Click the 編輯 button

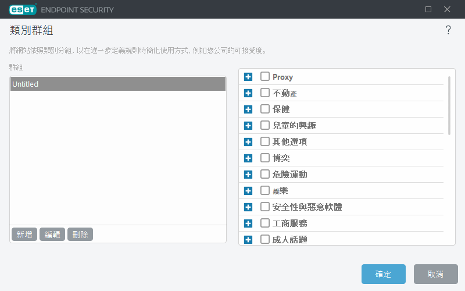point(52,235)
